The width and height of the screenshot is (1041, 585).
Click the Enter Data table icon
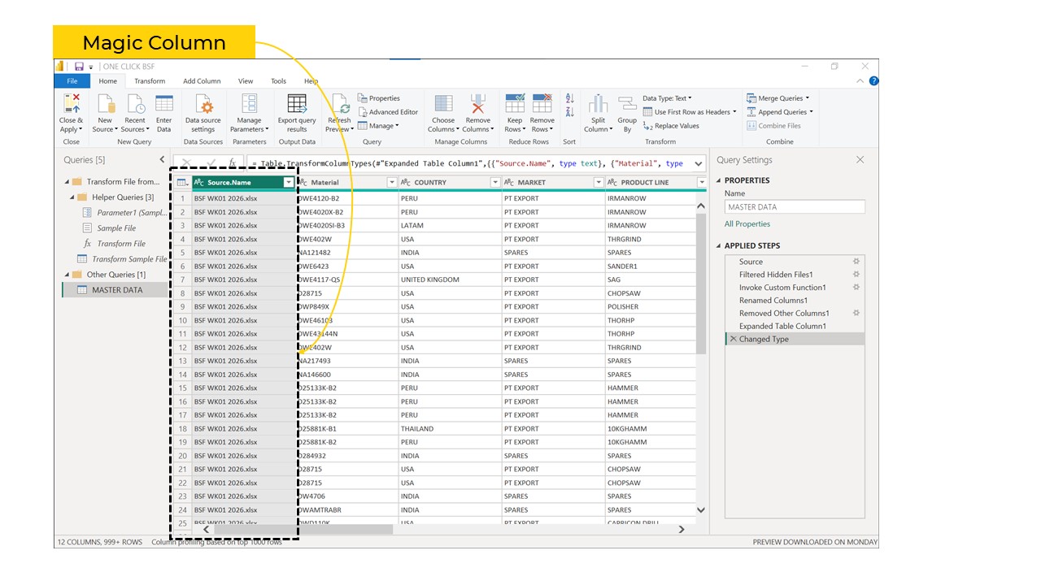164,104
